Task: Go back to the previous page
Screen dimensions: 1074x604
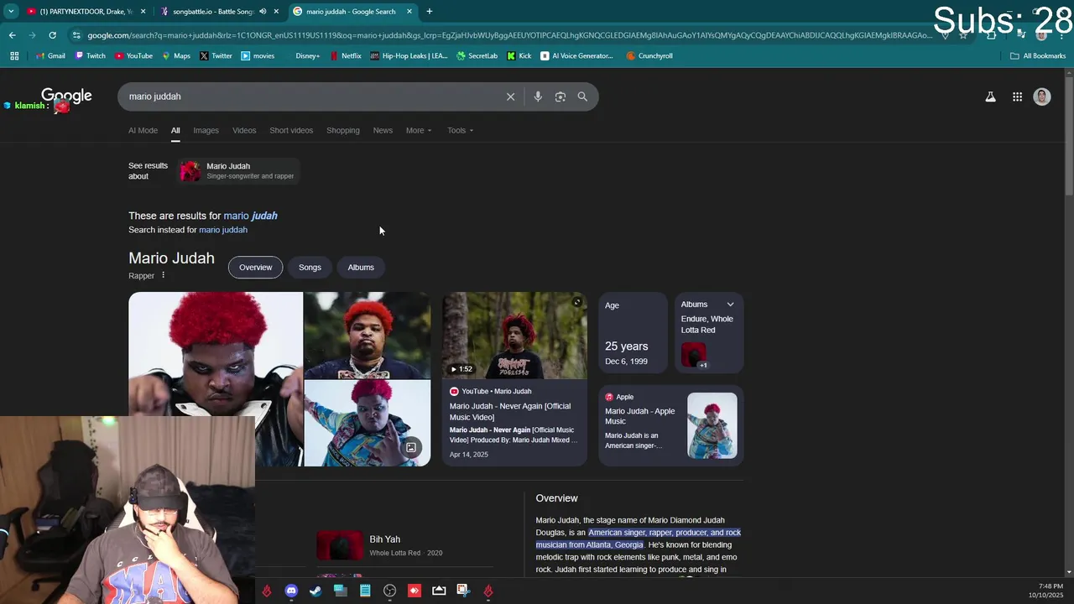Action: point(12,35)
